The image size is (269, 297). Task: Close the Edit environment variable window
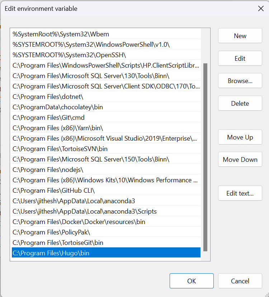[x=261, y=9]
